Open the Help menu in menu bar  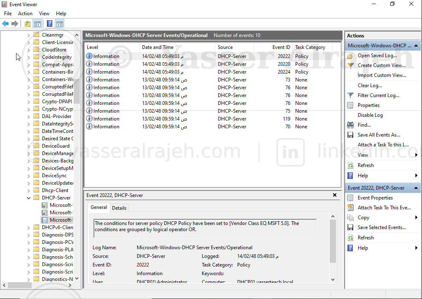click(61, 14)
